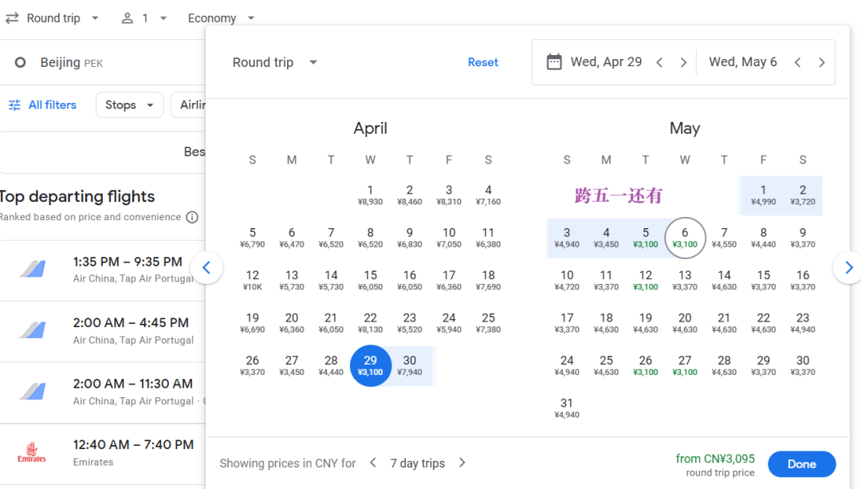Open the Economy class dropdown
This screenshot has height=493, width=861.
coord(221,18)
